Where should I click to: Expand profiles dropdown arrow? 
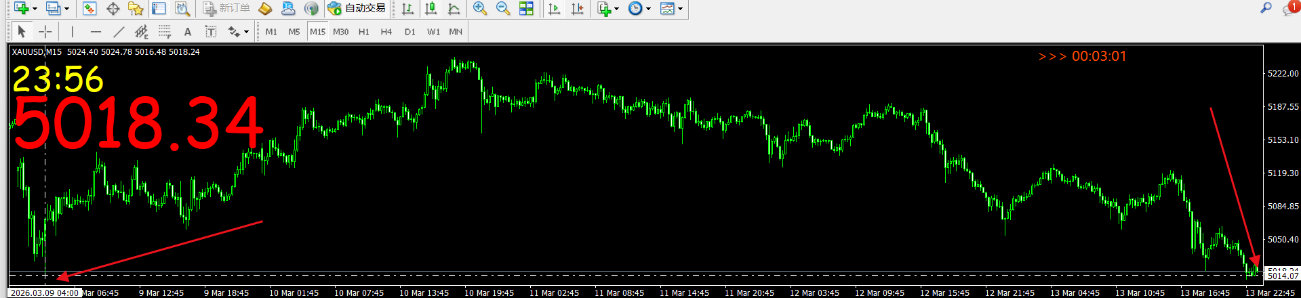coord(66,9)
